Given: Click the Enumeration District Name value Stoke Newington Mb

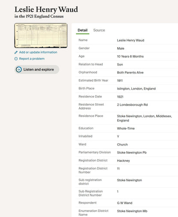Looking at the screenshot, I should coord(132,211).
